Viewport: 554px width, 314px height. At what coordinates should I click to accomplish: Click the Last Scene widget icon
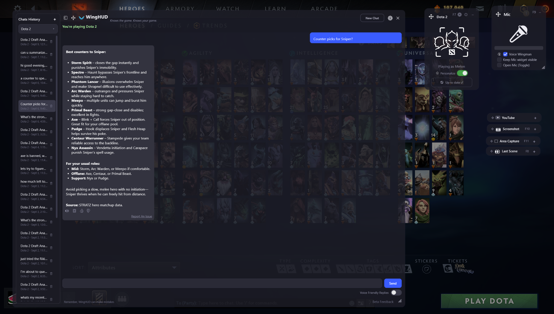[x=497, y=151]
